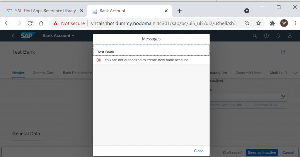300x157 pixels.
Task: Minimize the browser window
Action: (x=263, y=7)
